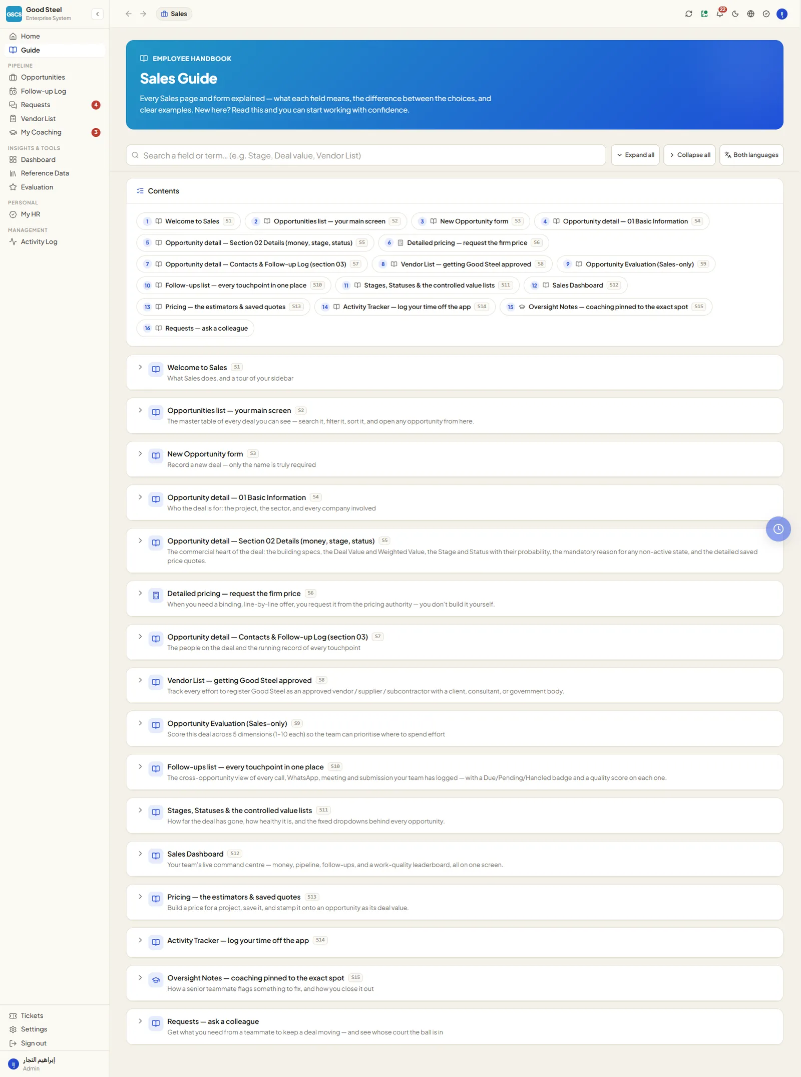This screenshot has height=1077, width=801.
Task: Click the Sales breadcrumb chip
Action: (174, 14)
